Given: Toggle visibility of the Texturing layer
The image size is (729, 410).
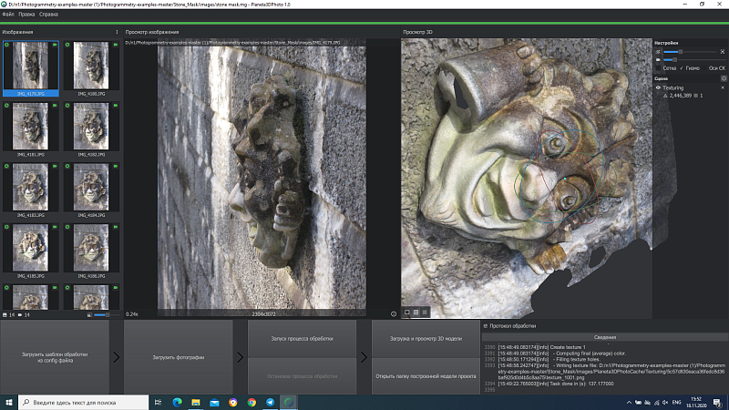Looking at the screenshot, I should pyautogui.click(x=658, y=87).
